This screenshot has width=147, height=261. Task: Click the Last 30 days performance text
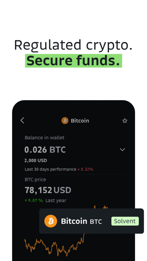point(50,169)
